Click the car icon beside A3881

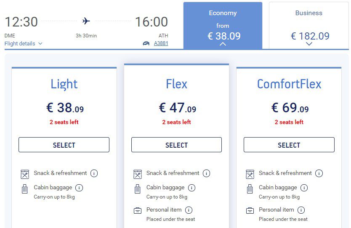coord(146,43)
